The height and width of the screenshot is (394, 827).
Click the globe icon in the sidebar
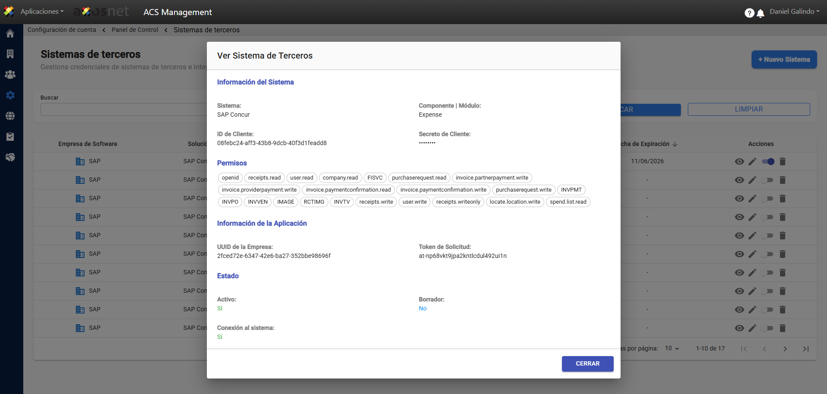10,116
